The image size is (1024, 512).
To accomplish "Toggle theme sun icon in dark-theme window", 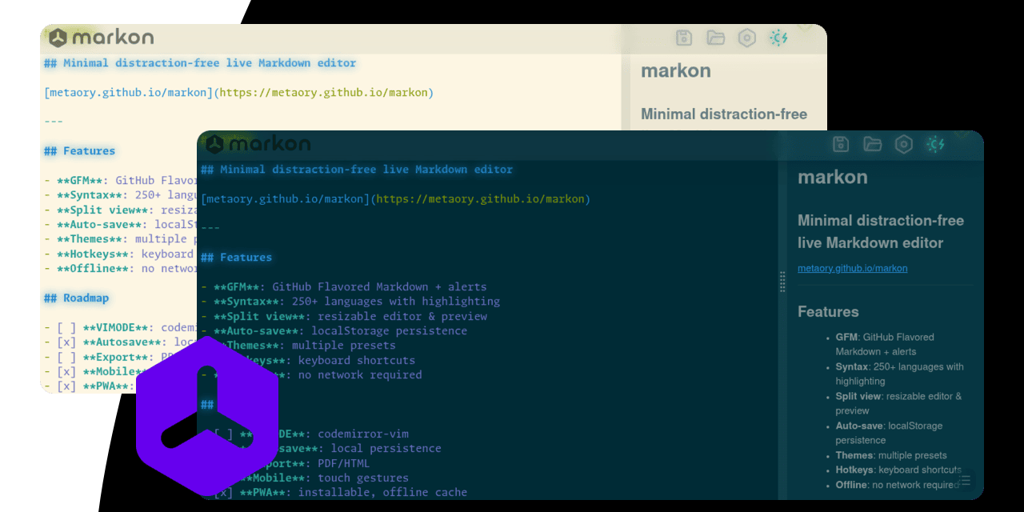I will coord(935,144).
